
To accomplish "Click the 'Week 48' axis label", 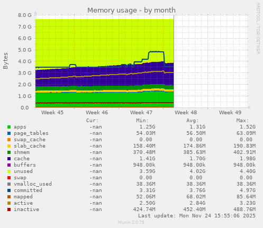I will (186, 113).
